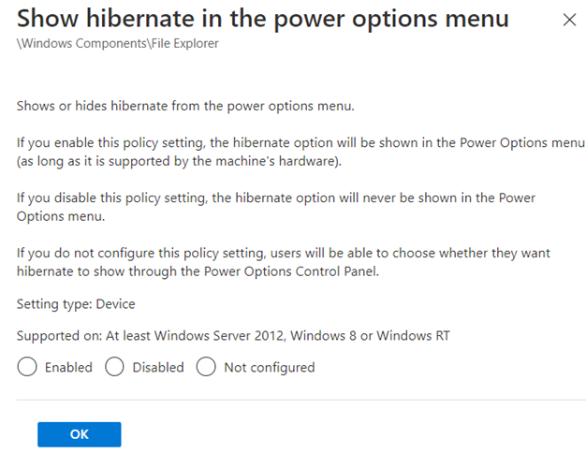The image size is (586, 468).
Task: Click the 'Not configured' option label text
Action: pyautogui.click(x=269, y=368)
